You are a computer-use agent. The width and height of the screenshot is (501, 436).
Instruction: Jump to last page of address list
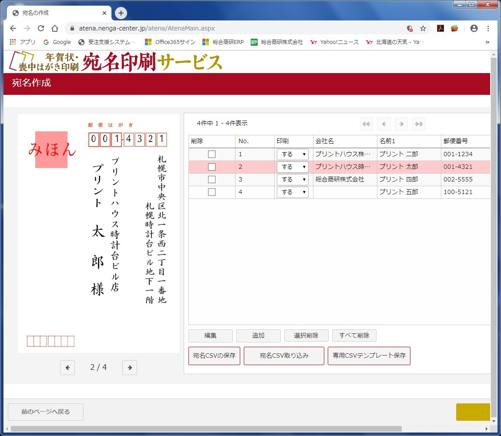[x=419, y=124]
